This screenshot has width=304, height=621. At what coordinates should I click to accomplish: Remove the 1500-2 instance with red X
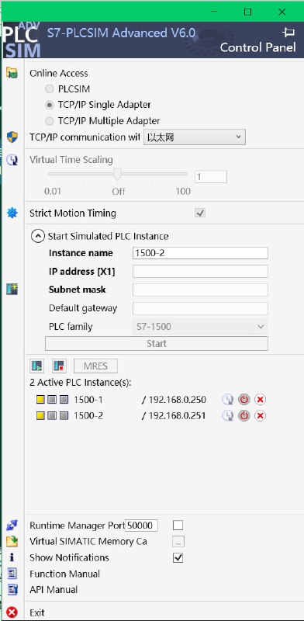click(x=260, y=416)
